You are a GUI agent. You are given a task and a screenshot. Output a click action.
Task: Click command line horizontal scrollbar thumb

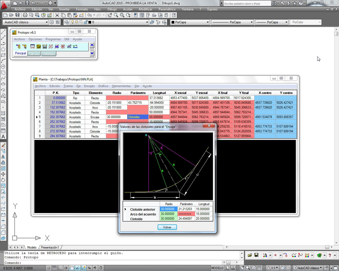coord(228,263)
